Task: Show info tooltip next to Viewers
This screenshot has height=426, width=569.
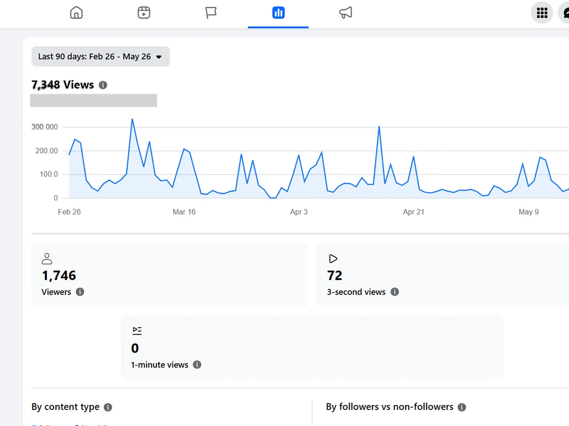Action: 80,292
